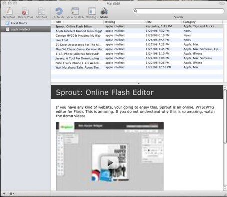
Task: Click the 'Sprout: Online Flash Editor' preview heading
Action: pyautogui.click(x=105, y=92)
